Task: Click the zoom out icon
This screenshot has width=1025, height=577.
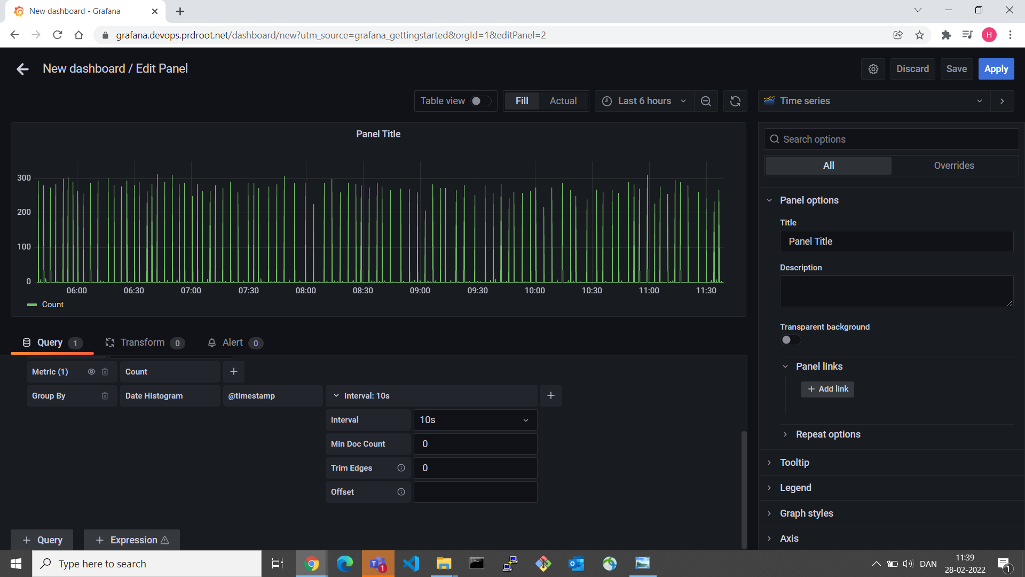Action: click(x=705, y=101)
